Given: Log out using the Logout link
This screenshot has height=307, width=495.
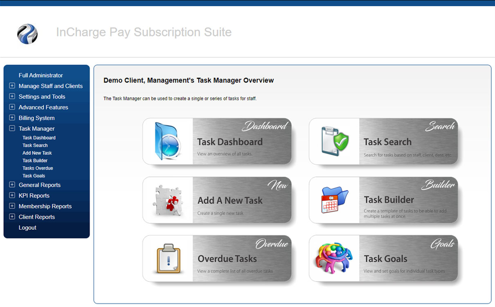Looking at the screenshot, I should tap(27, 228).
